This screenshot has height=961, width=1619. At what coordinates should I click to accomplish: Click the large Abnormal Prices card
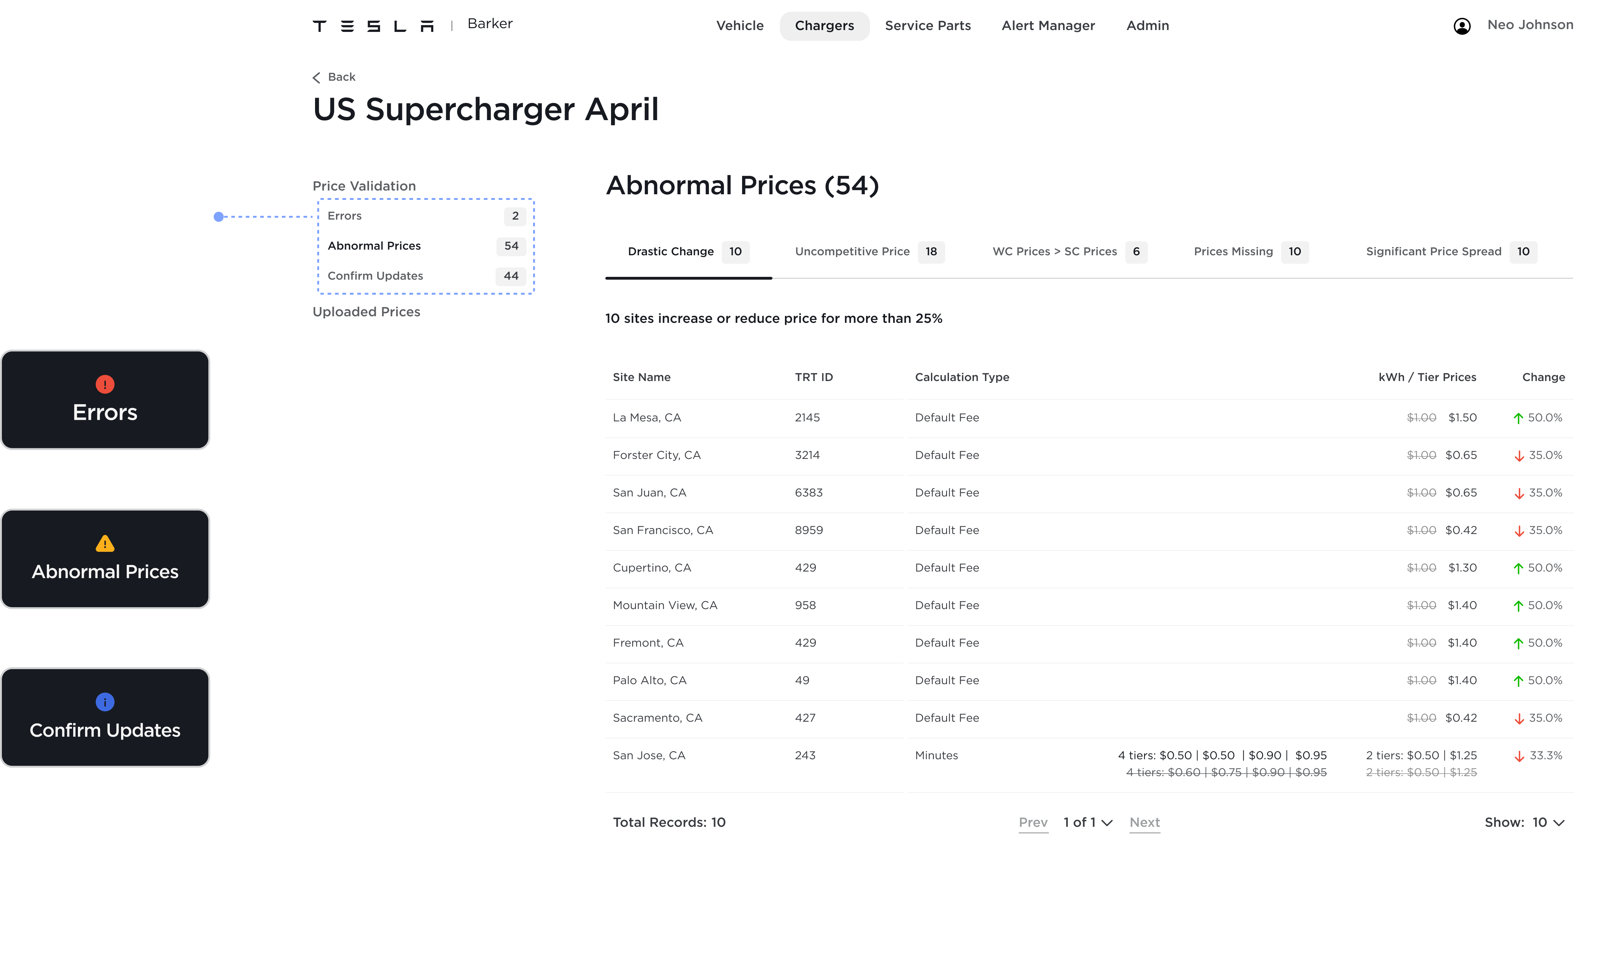pos(105,559)
